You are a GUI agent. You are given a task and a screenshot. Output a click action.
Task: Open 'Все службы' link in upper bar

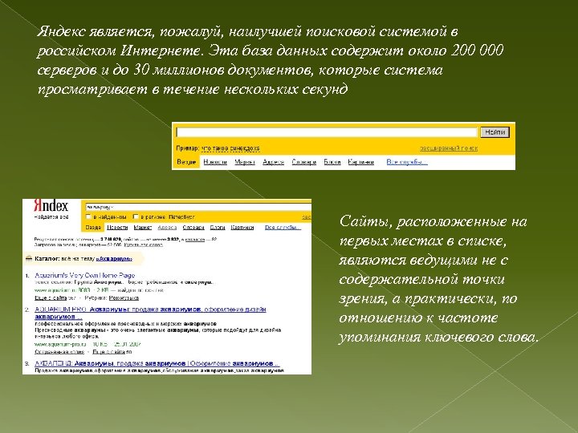coord(407,162)
